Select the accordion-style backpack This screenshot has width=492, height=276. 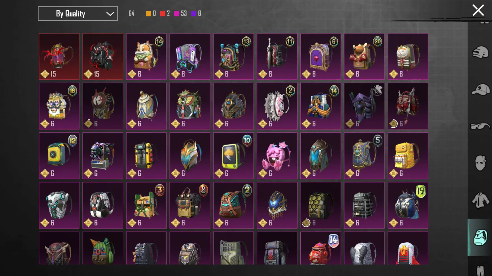pos(190,56)
